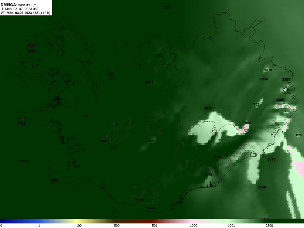Click the 2675 map value
The height and width of the screenshot is (228, 304).
pyautogui.click(x=32, y=51)
